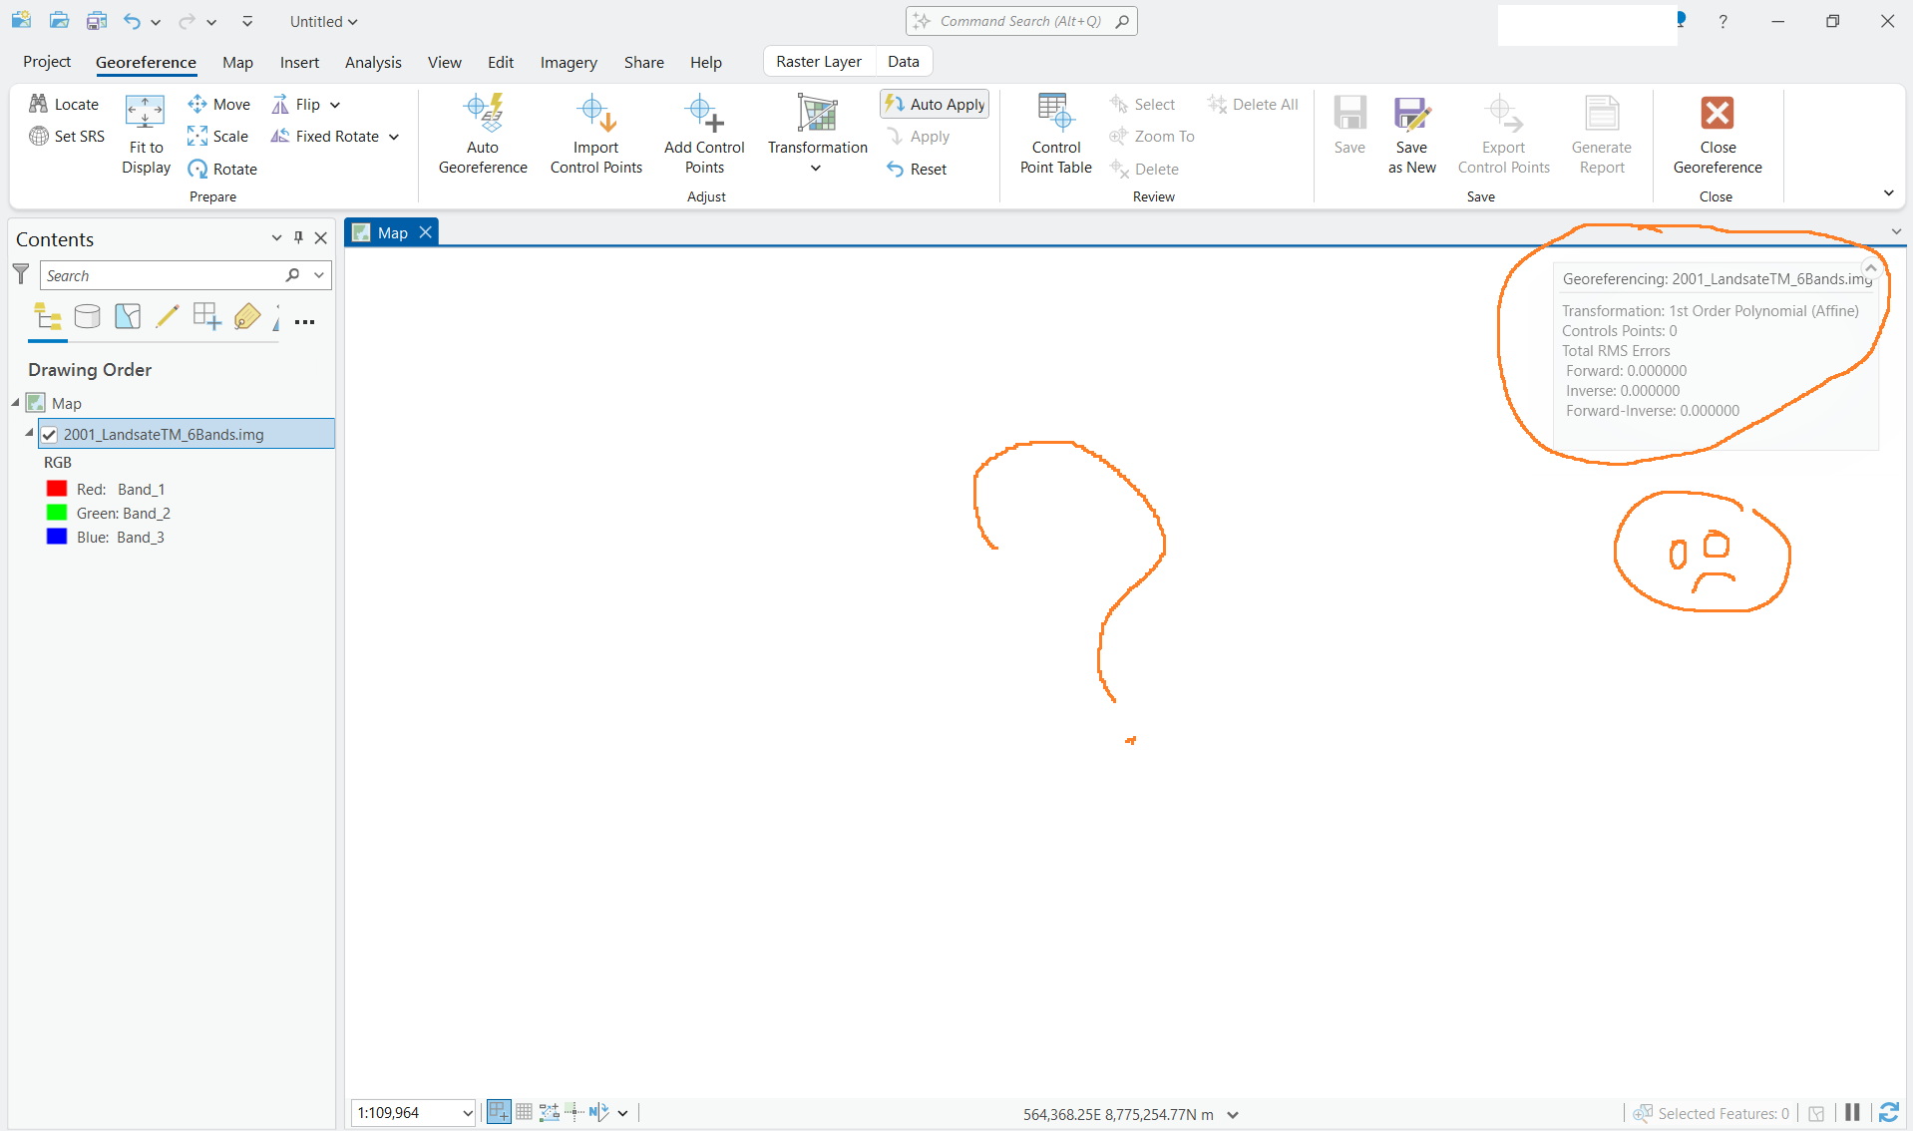Open the Import Control Points tool
This screenshot has height=1131, width=1913.
595,133
